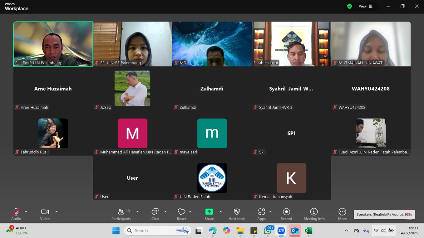Show hidden system tray icons
The image size is (424, 238).
tap(346, 231)
